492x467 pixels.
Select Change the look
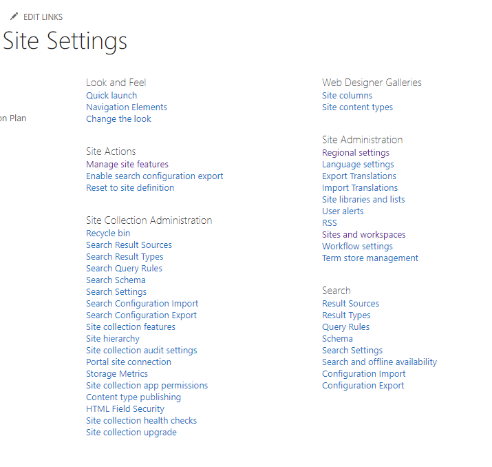(118, 119)
